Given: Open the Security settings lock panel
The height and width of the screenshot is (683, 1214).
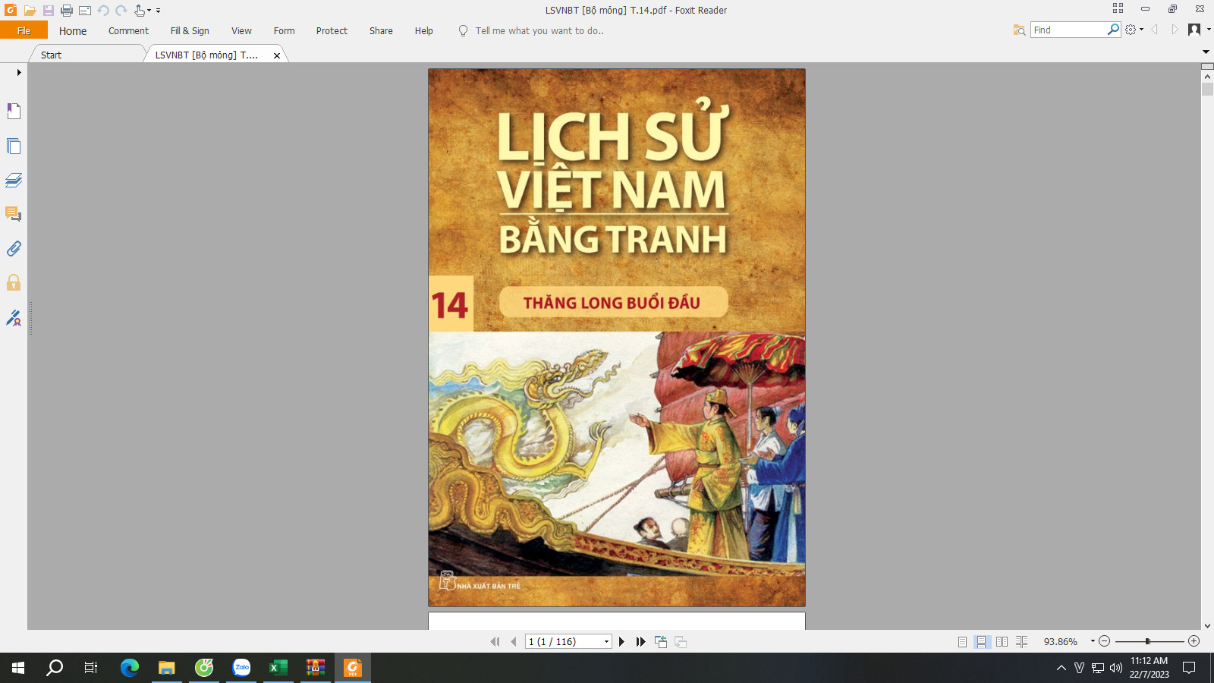Looking at the screenshot, I should coord(14,283).
